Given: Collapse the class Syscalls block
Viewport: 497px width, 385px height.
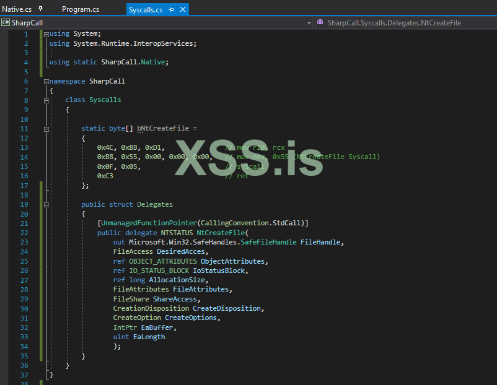Looking at the screenshot, I should click(46, 101).
